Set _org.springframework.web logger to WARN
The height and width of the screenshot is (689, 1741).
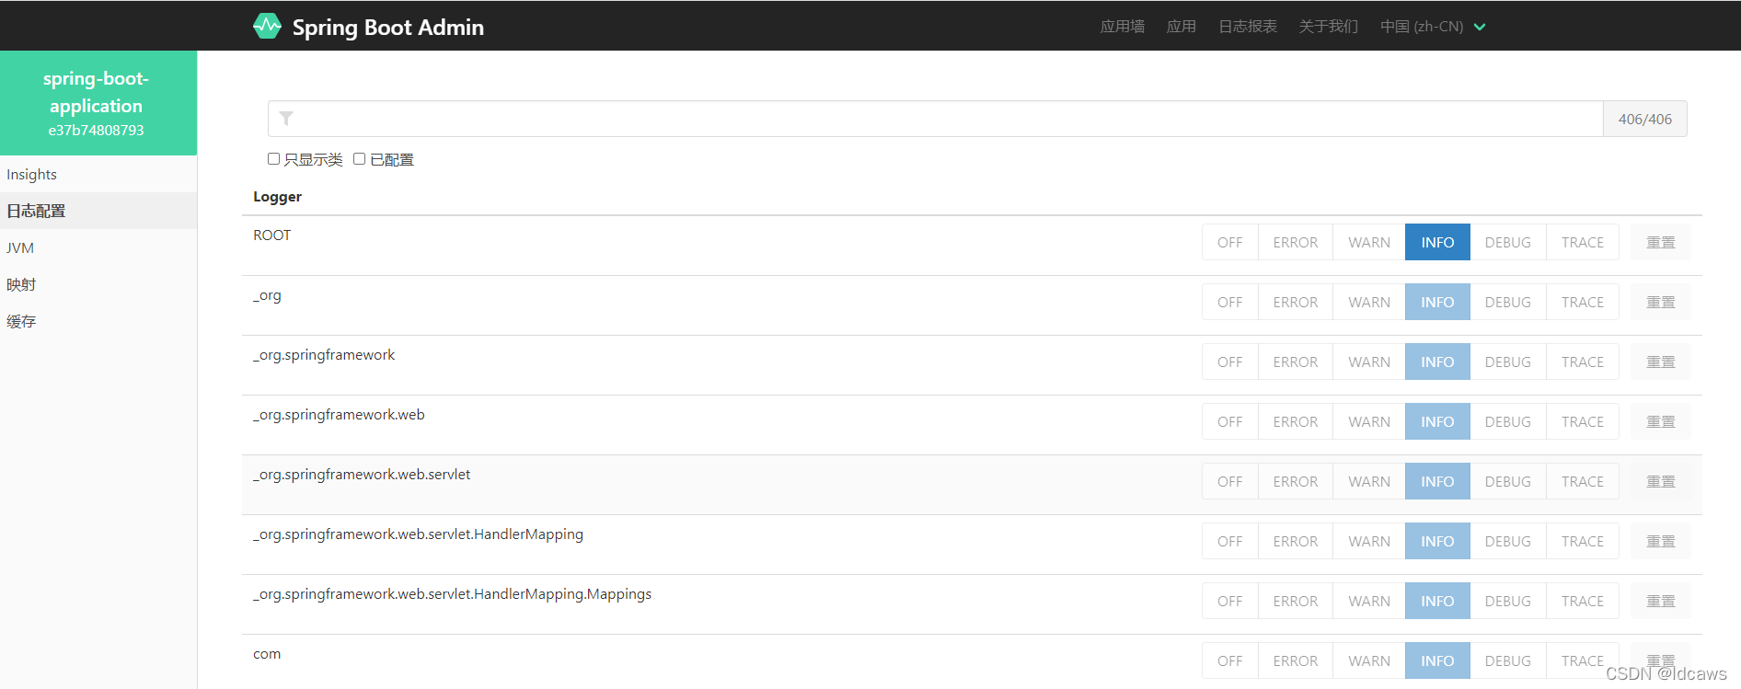coord(1368,421)
